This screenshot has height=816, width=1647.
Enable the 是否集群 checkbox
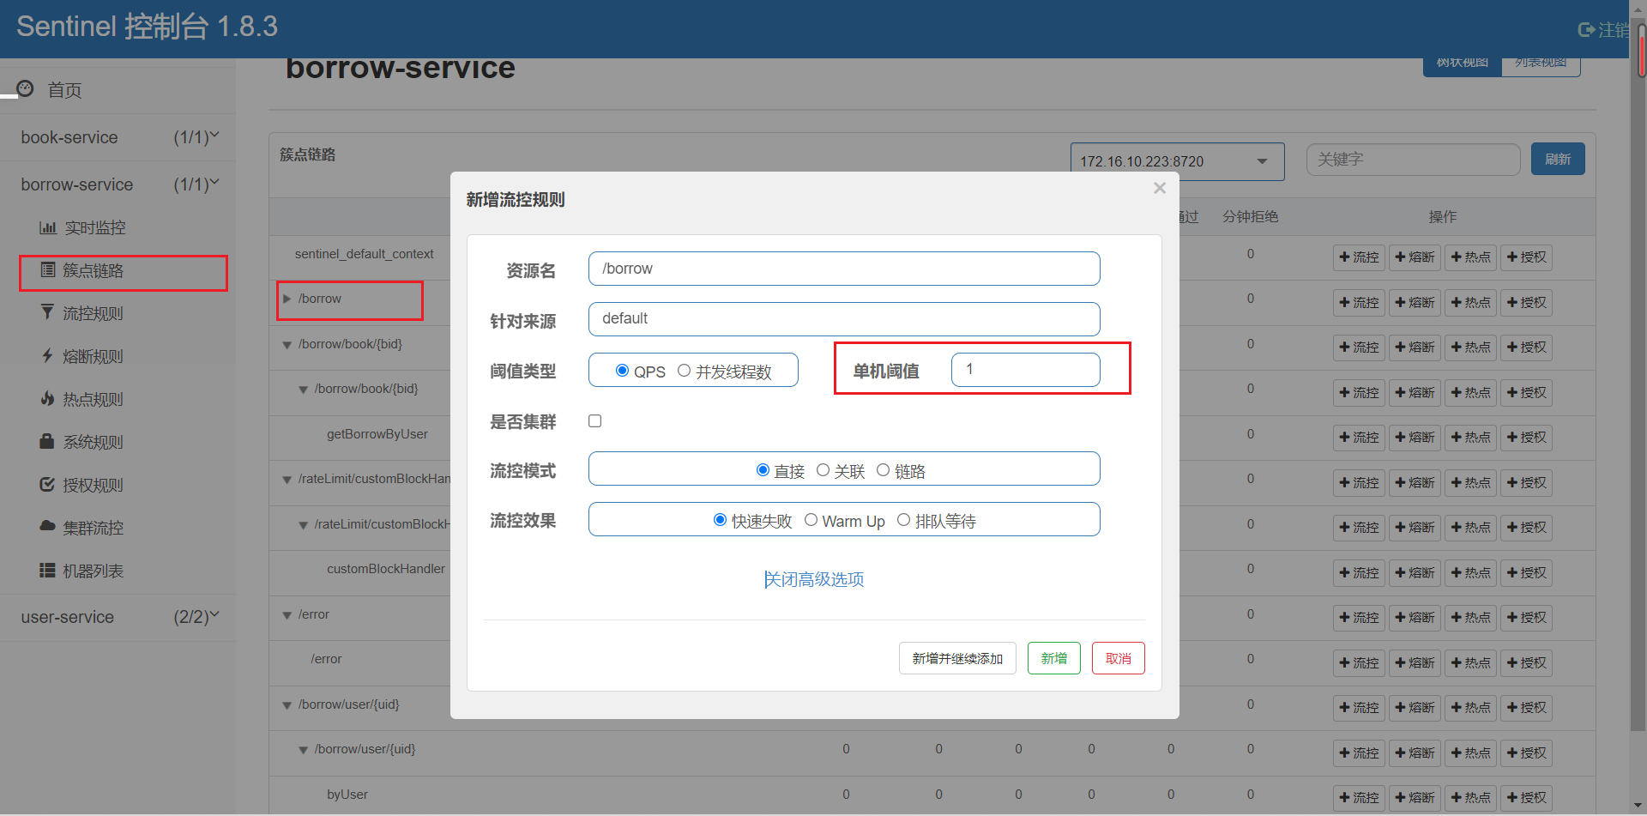click(x=594, y=420)
